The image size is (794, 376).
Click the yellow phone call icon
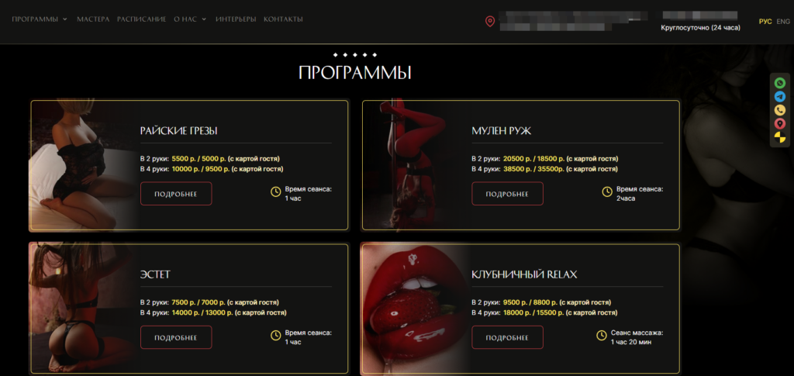[x=780, y=110]
